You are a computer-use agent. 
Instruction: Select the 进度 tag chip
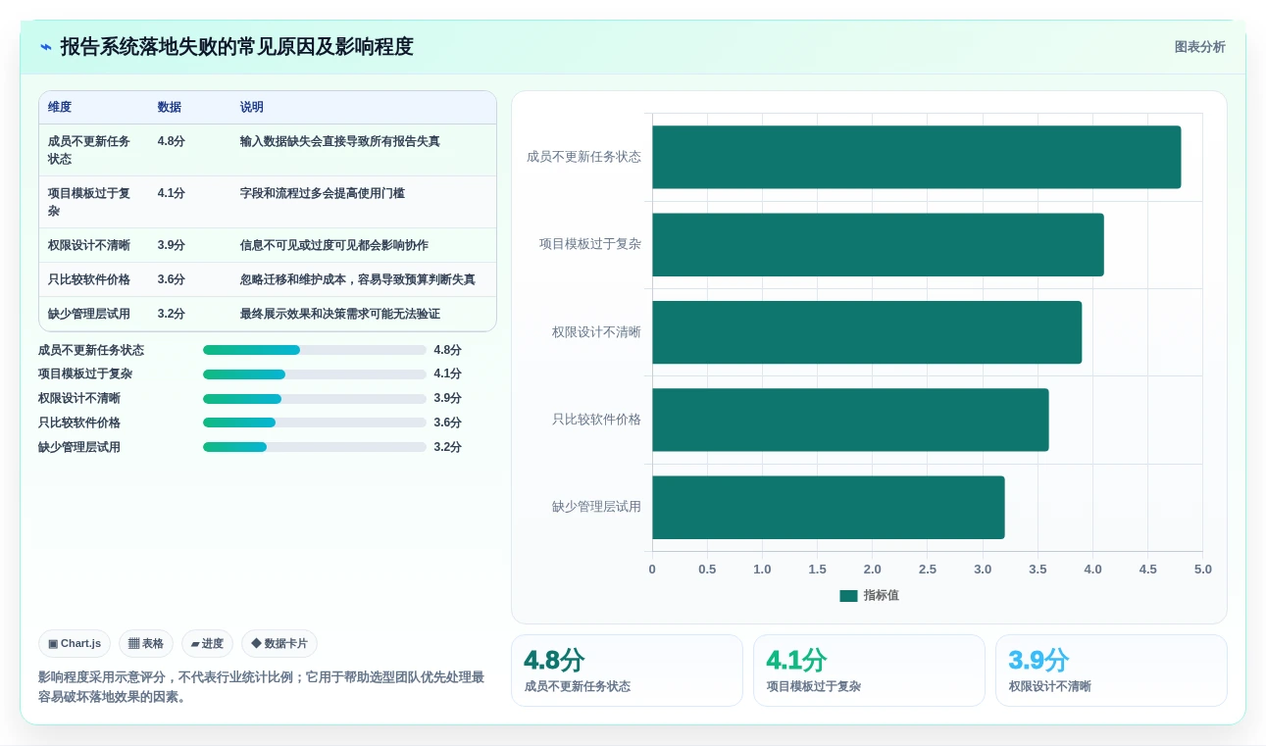click(207, 644)
